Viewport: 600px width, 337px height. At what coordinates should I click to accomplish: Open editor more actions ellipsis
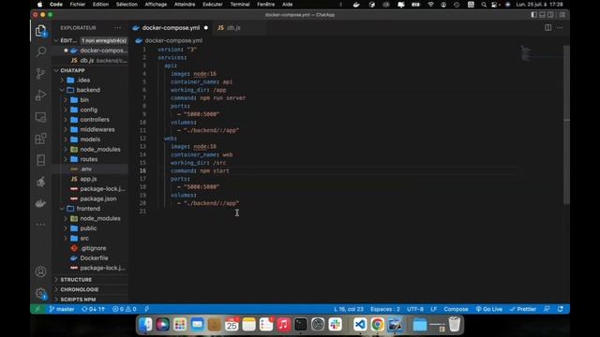coord(560,27)
